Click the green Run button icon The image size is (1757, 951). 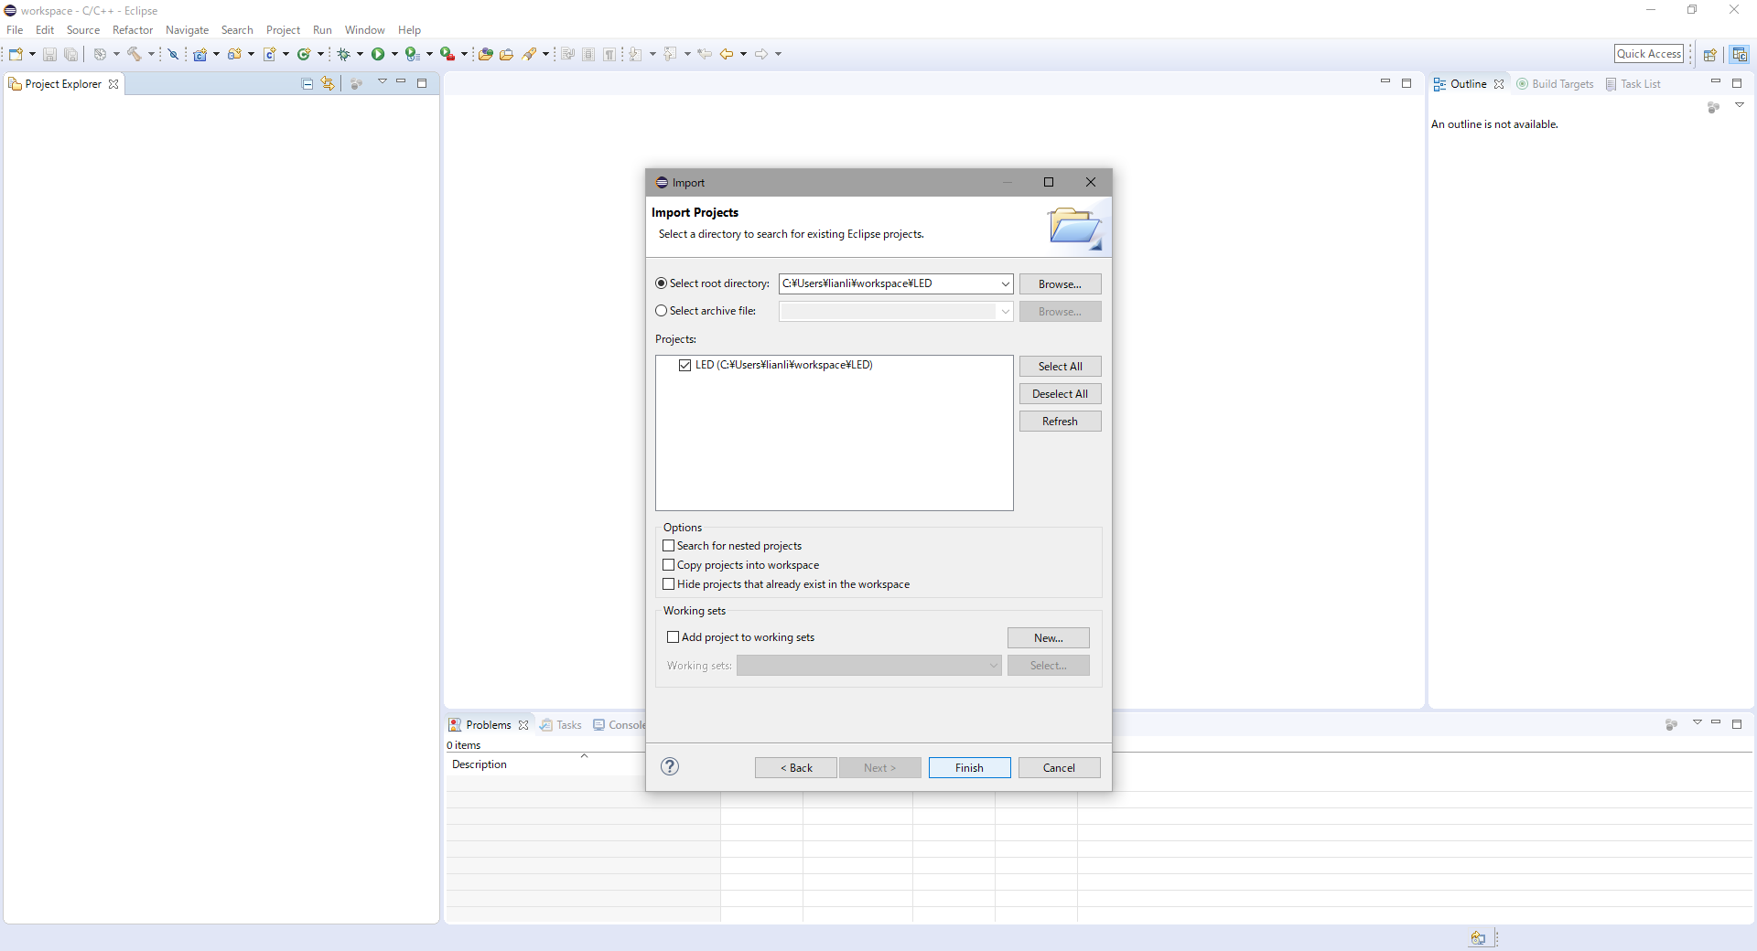(378, 54)
